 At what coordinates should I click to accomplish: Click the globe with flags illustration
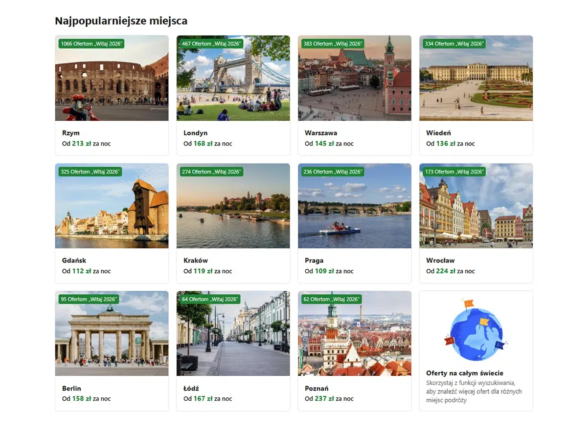click(476, 327)
